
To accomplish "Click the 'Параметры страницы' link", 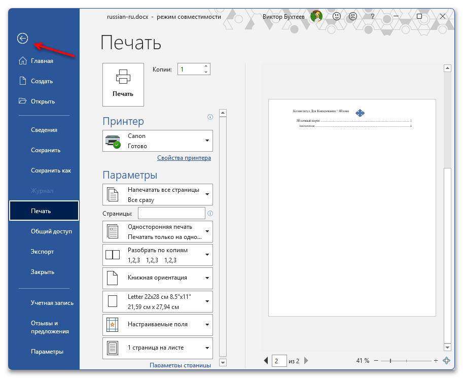I will tap(180, 365).
